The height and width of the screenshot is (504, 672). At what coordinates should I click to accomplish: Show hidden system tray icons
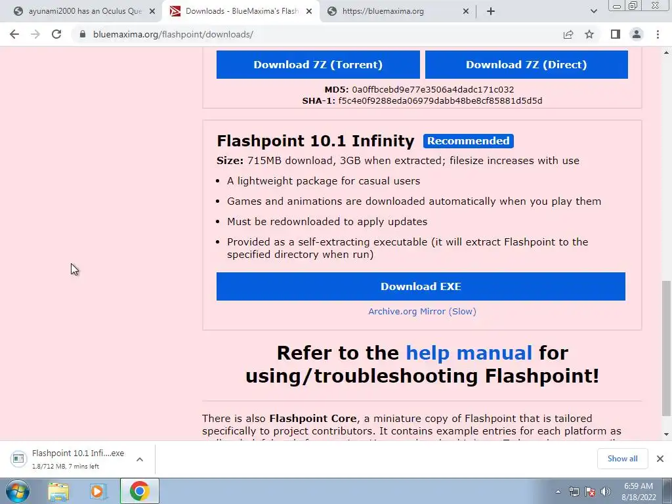coord(558,492)
